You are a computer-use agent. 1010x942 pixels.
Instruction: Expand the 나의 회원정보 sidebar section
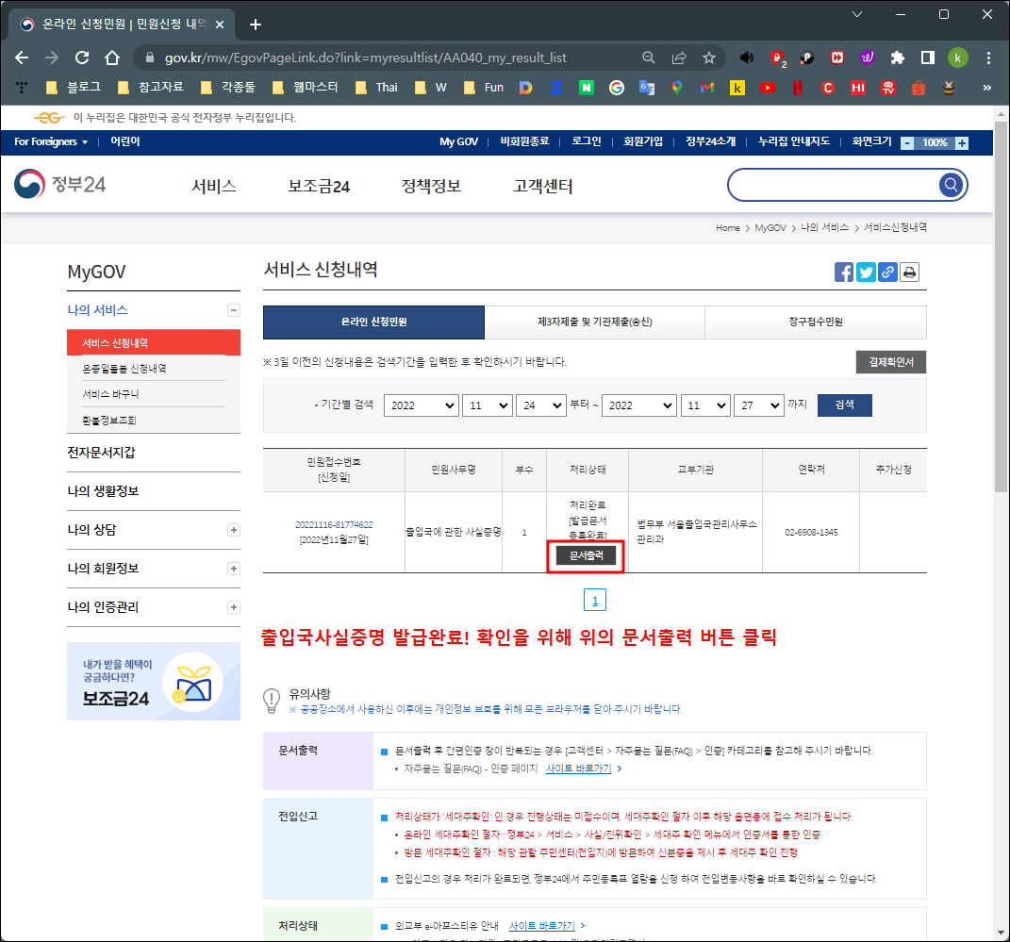232,569
